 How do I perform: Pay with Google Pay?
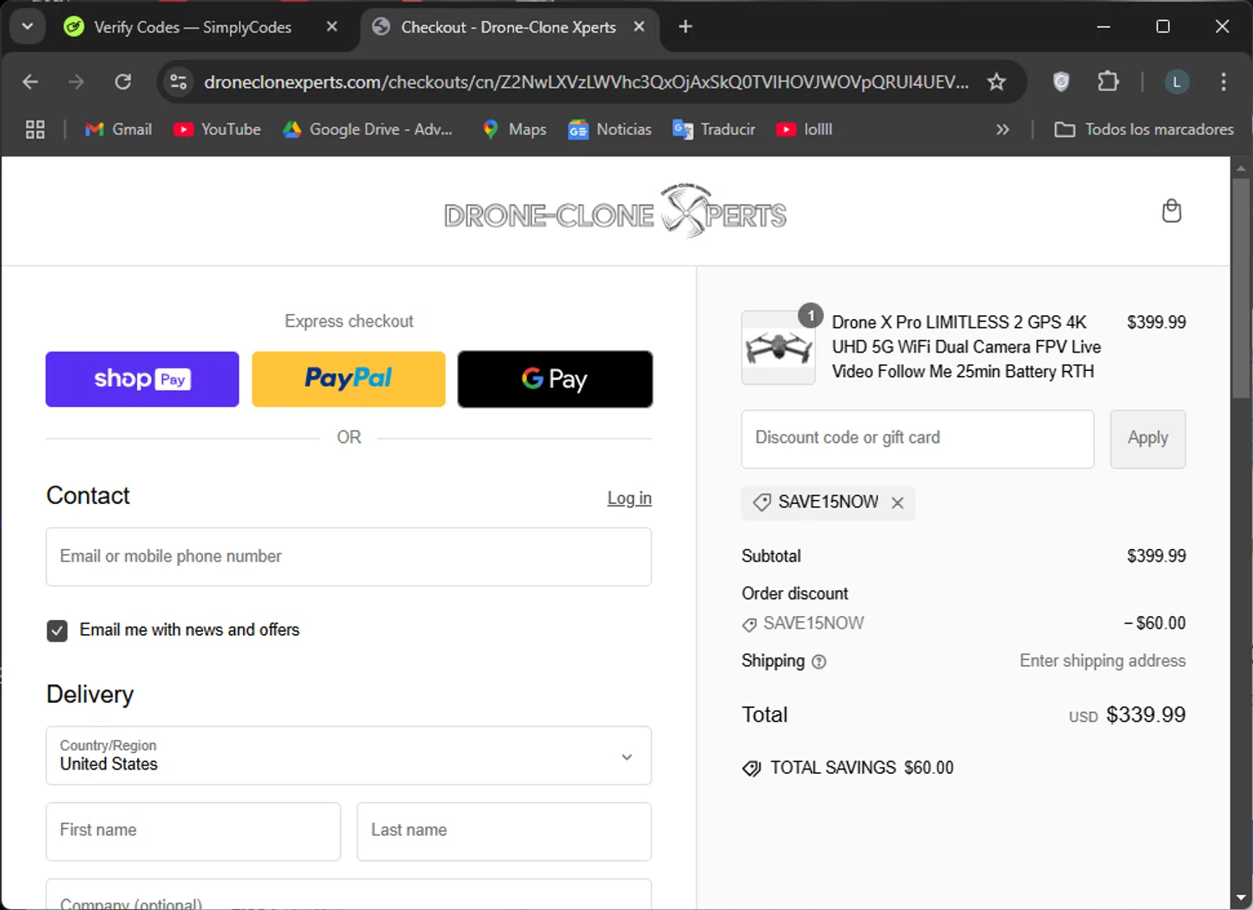click(x=555, y=379)
